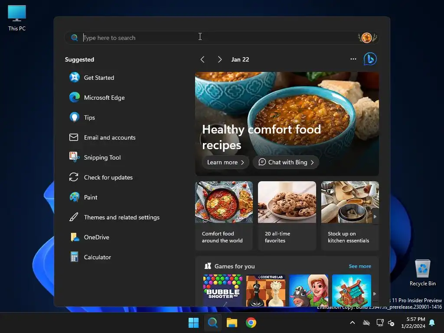
Task: Open notification bell in system tray
Action: pyautogui.click(x=432, y=323)
